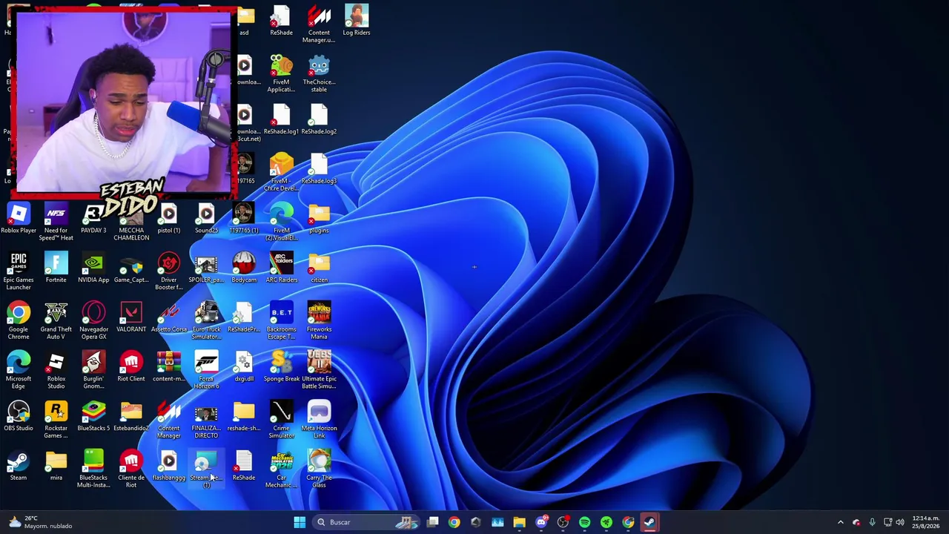Select the Sound25 media file icon
Screen dimensions: 949x534
pos(206,220)
